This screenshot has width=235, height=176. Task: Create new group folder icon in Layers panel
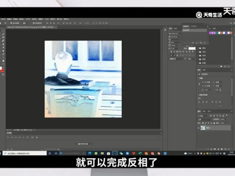(222, 149)
